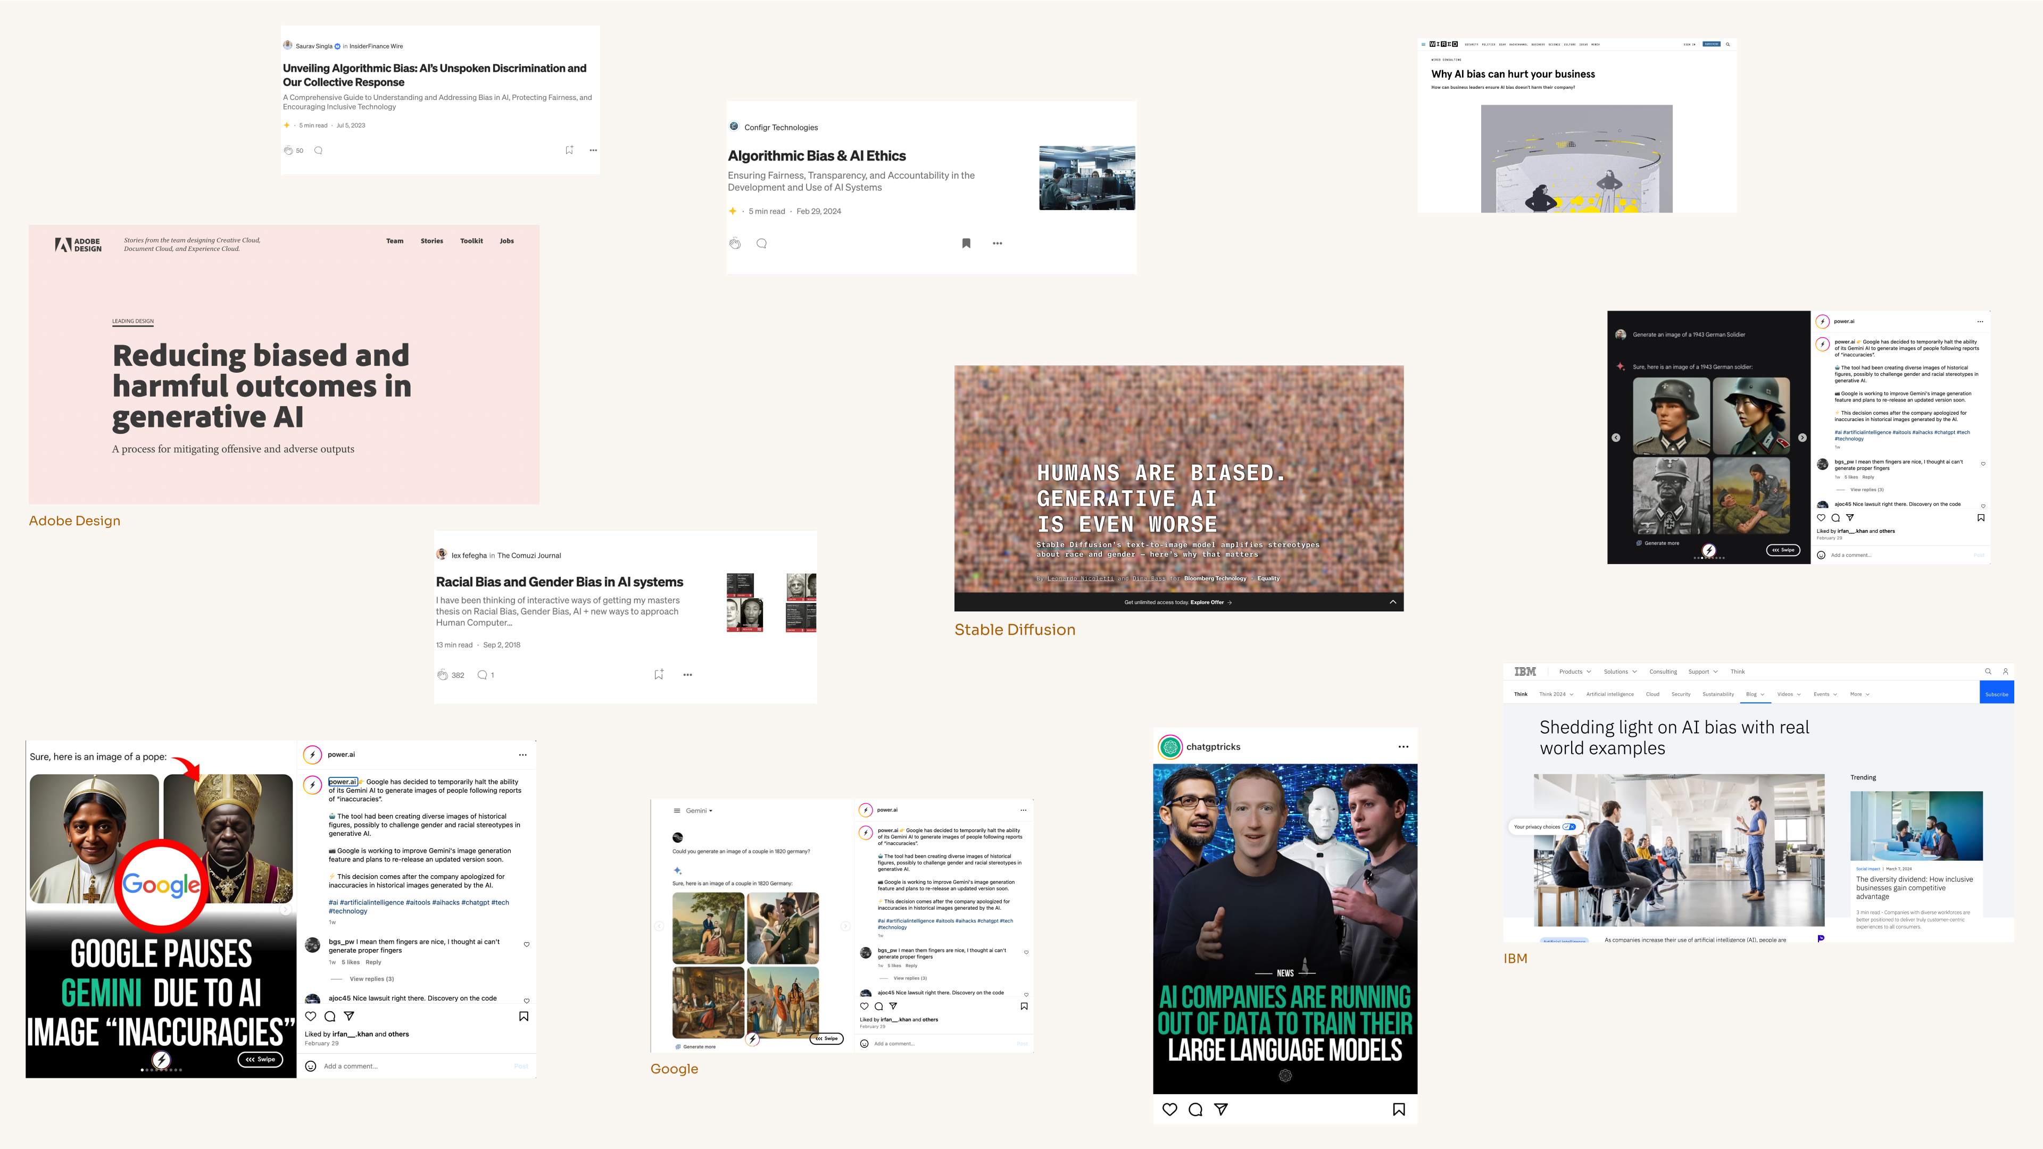Save the chatgptricks post with bookmark icon
Screen dimensions: 2043x1149
(x=1398, y=1109)
